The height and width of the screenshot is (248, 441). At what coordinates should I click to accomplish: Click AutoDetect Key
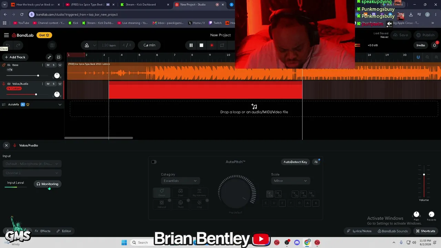(295, 162)
